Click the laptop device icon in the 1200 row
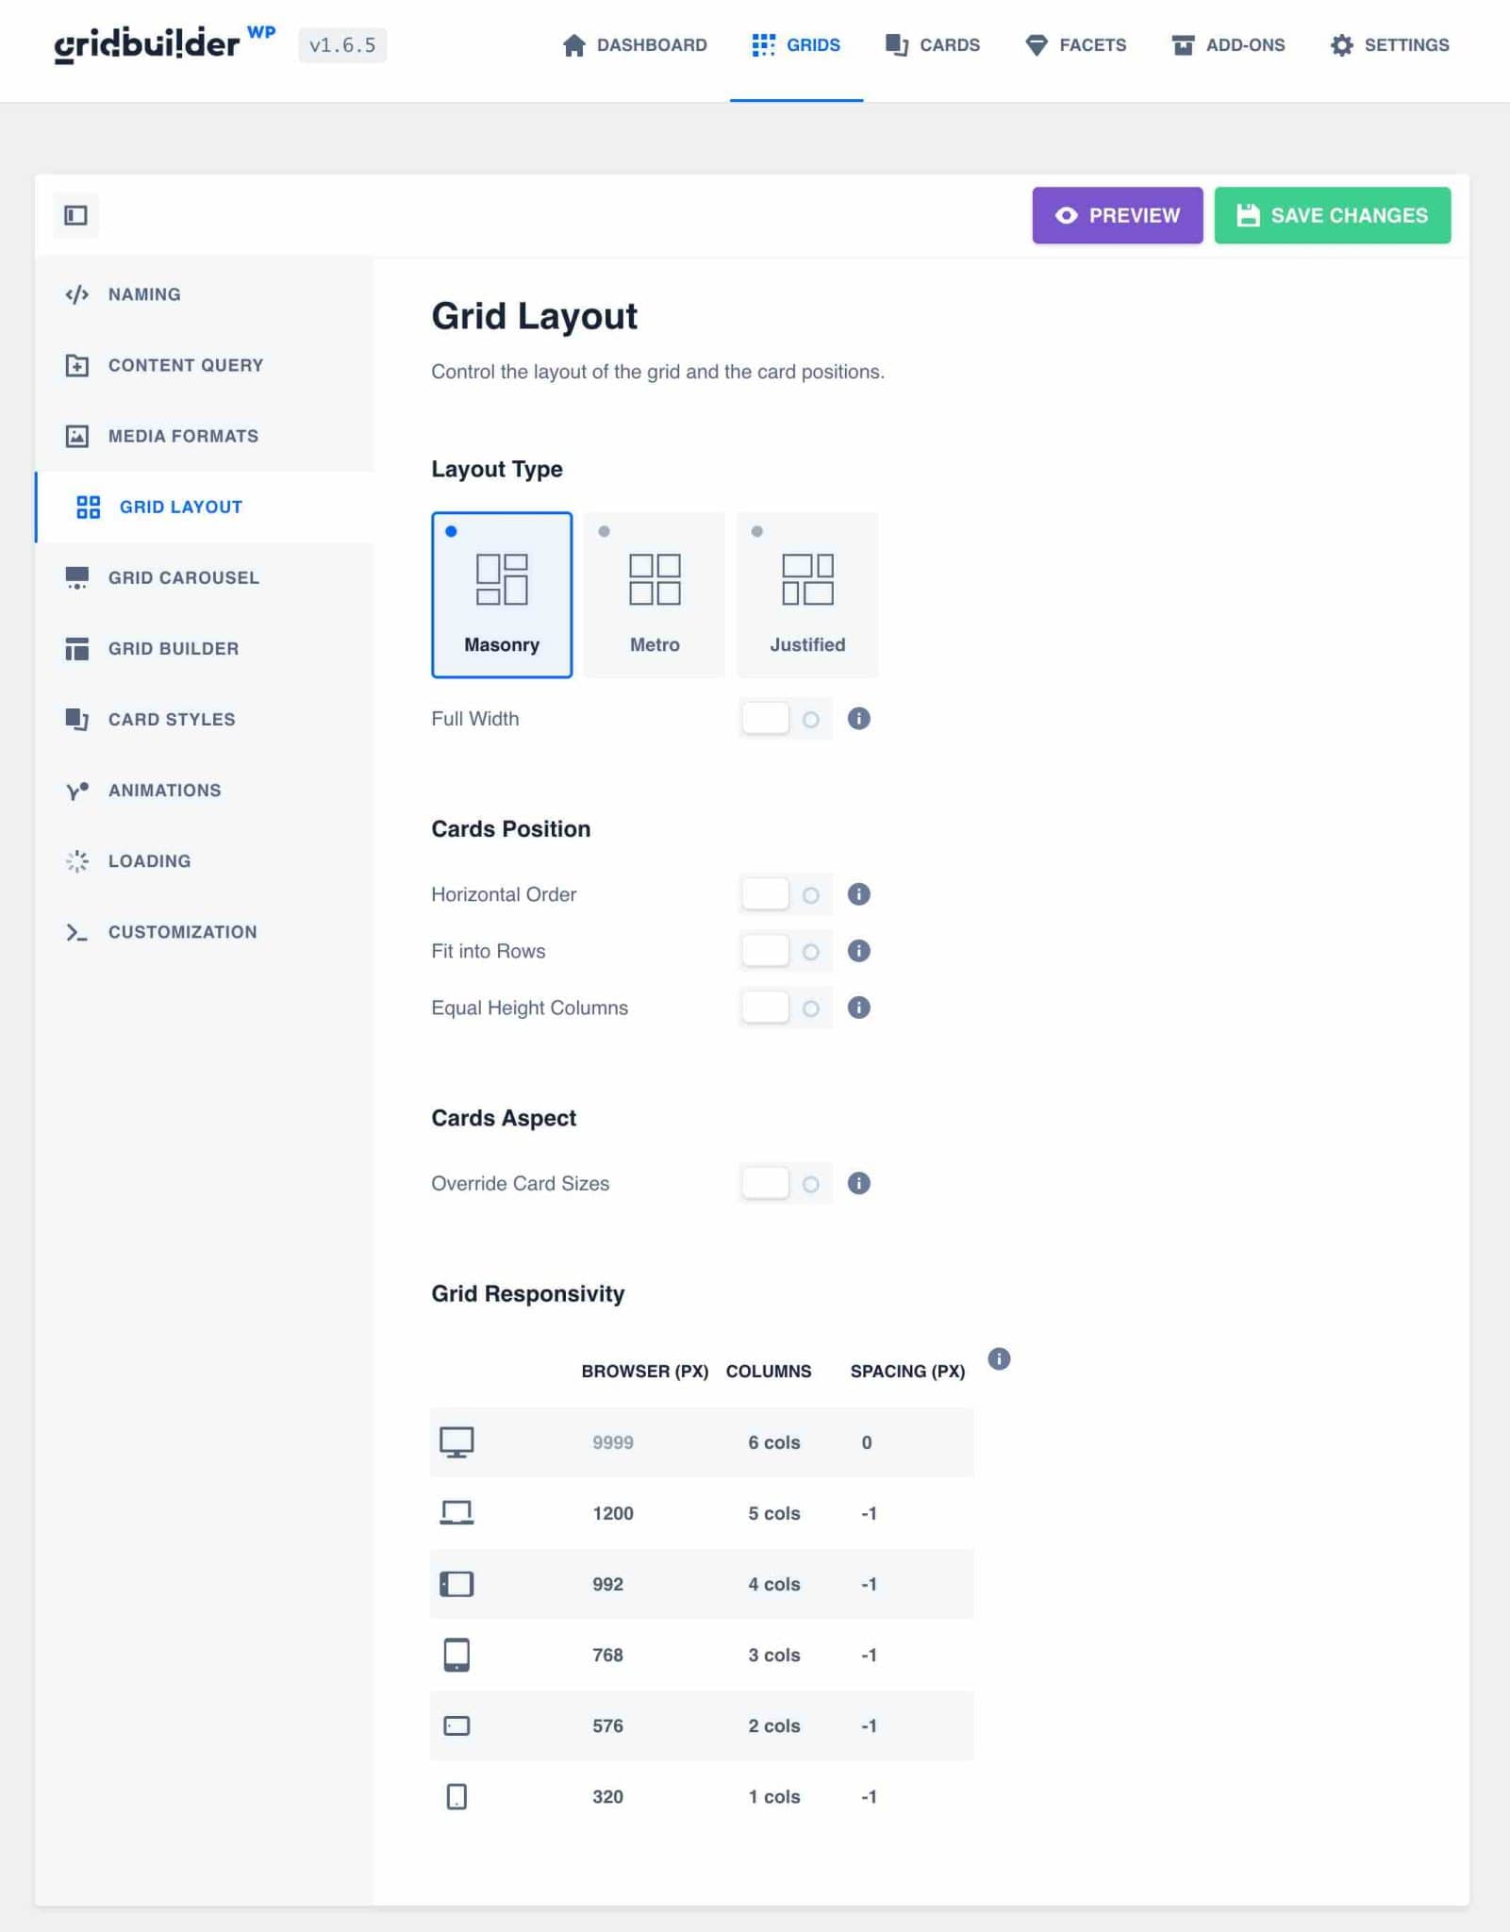The height and width of the screenshot is (1932, 1510). 456,1513
